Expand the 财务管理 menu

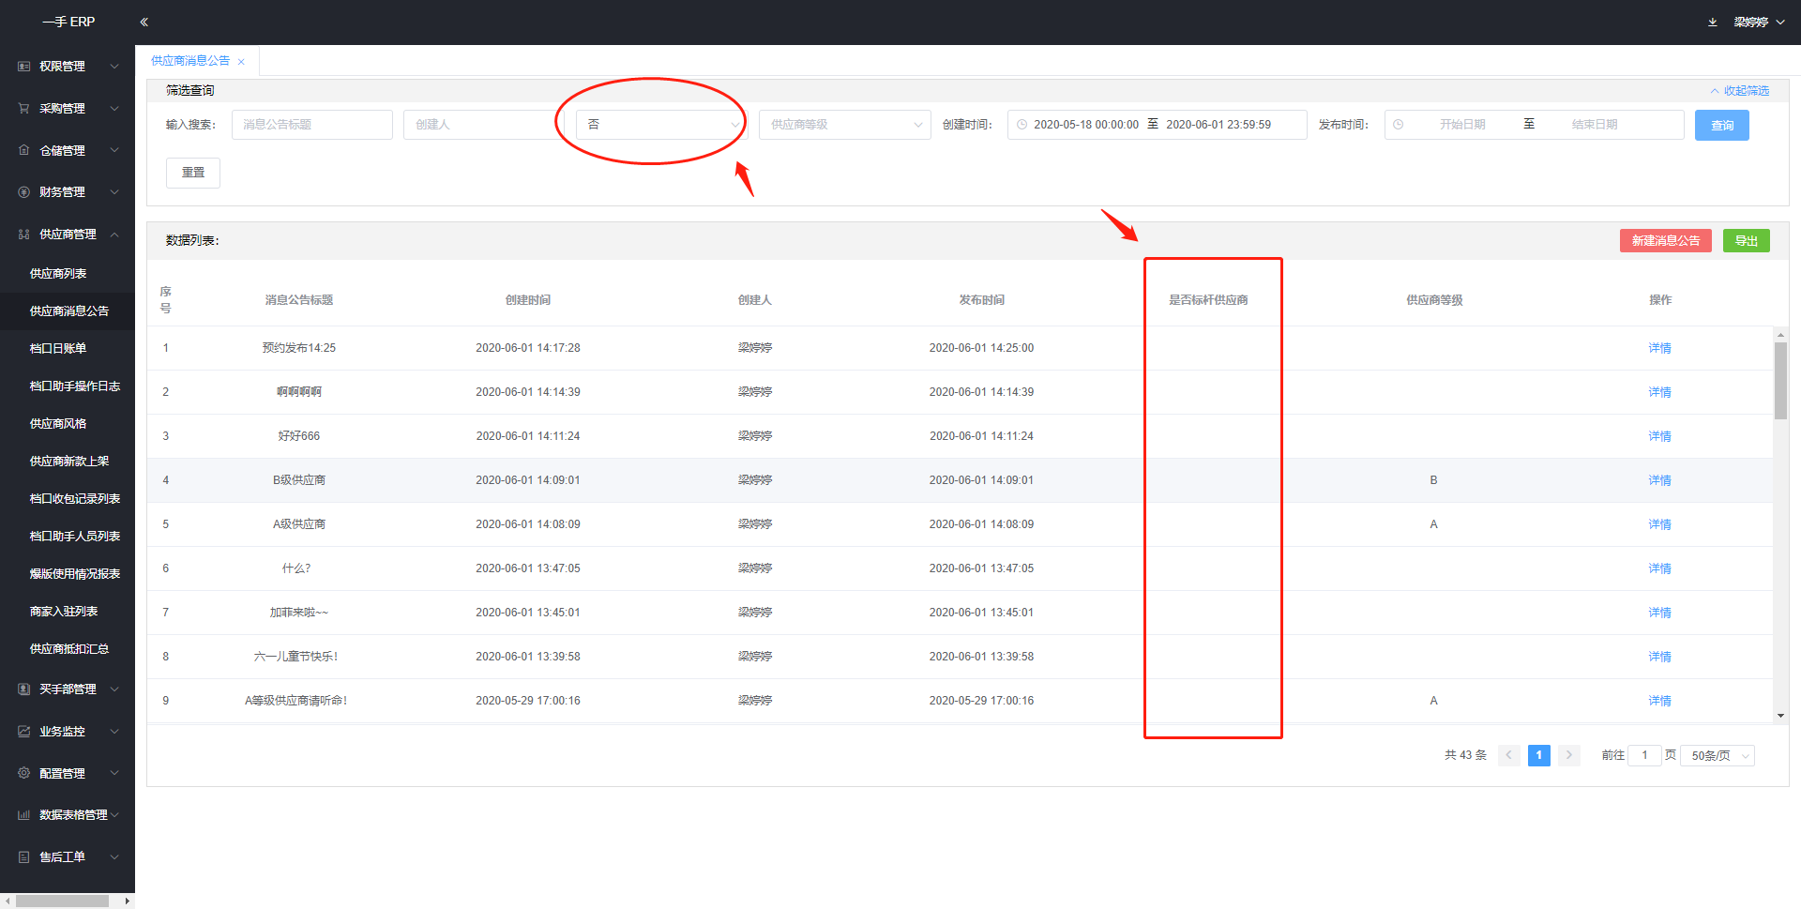point(114,192)
